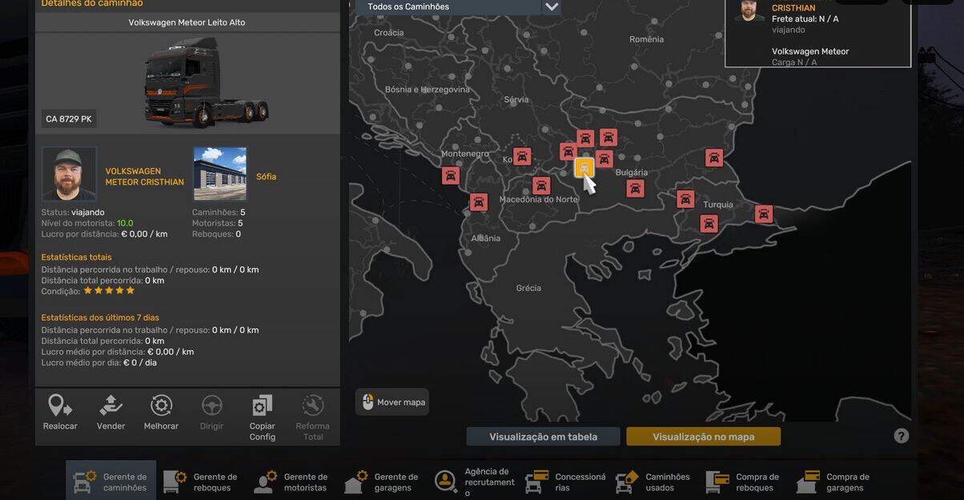Open the Caminhões usados section
Viewport: 964px width, 500px height.
(653, 482)
